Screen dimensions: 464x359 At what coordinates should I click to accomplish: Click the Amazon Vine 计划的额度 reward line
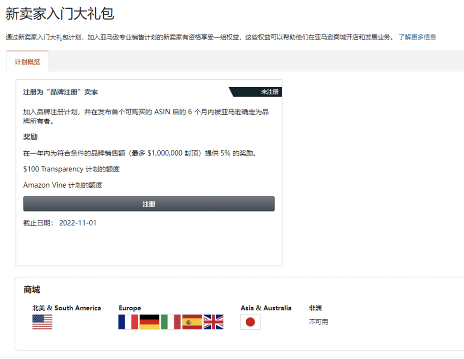[63, 185]
